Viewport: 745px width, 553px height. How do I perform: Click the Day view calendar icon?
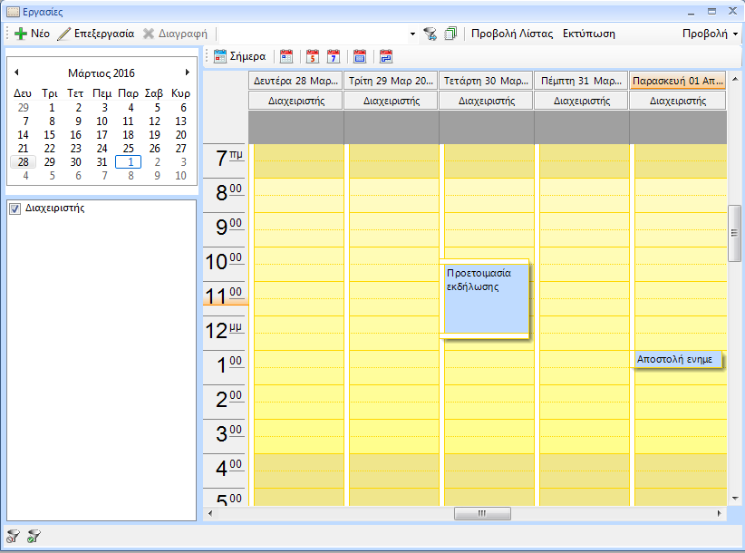286,56
